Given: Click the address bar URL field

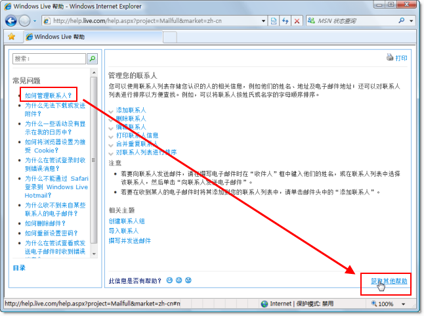Looking at the screenshot, I should click(152, 21).
